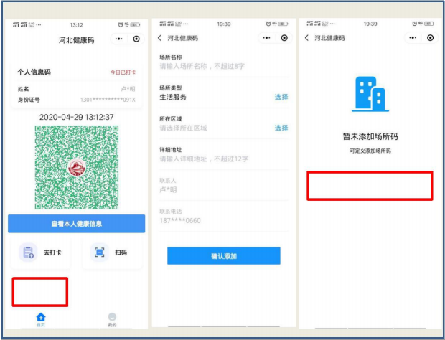Go back using the arrow in the right screen
Screen dimensions: 445x340
pyautogui.click(x=306, y=38)
